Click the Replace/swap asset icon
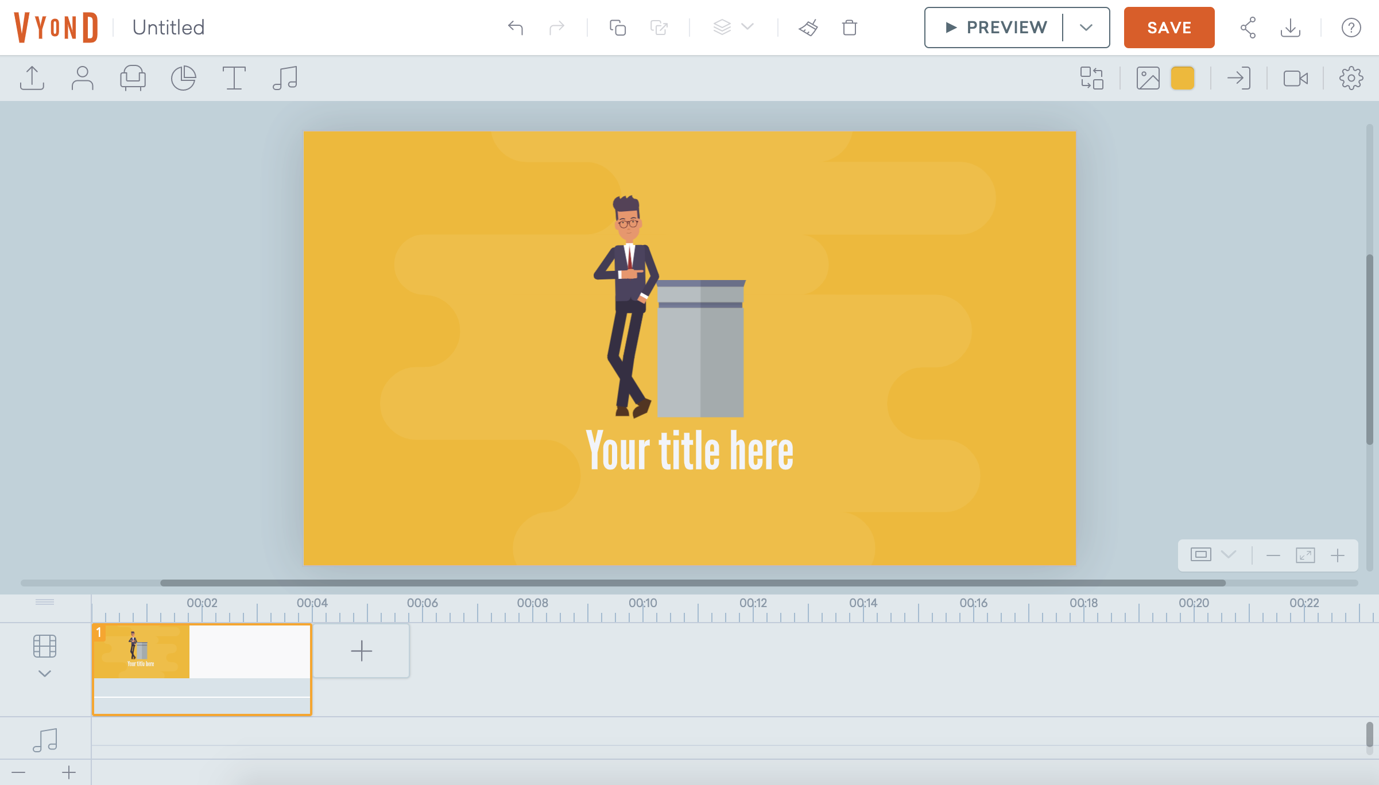The image size is (1379, 785). click(x=1091, y=78)
